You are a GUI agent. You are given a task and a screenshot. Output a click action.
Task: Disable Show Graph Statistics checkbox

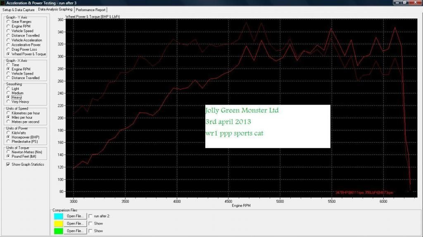tap(8, 164)
